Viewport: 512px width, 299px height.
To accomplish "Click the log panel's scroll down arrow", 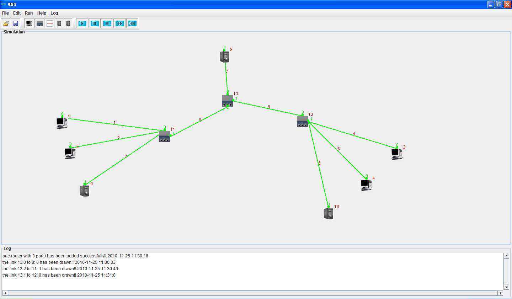I will click(x=506, y=287).
